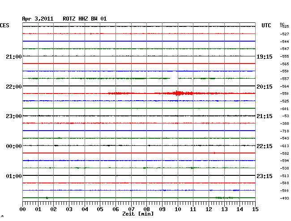Screen dimensions: 291x221
Task: Click the DC offset value "-53"
Action: 286,116
